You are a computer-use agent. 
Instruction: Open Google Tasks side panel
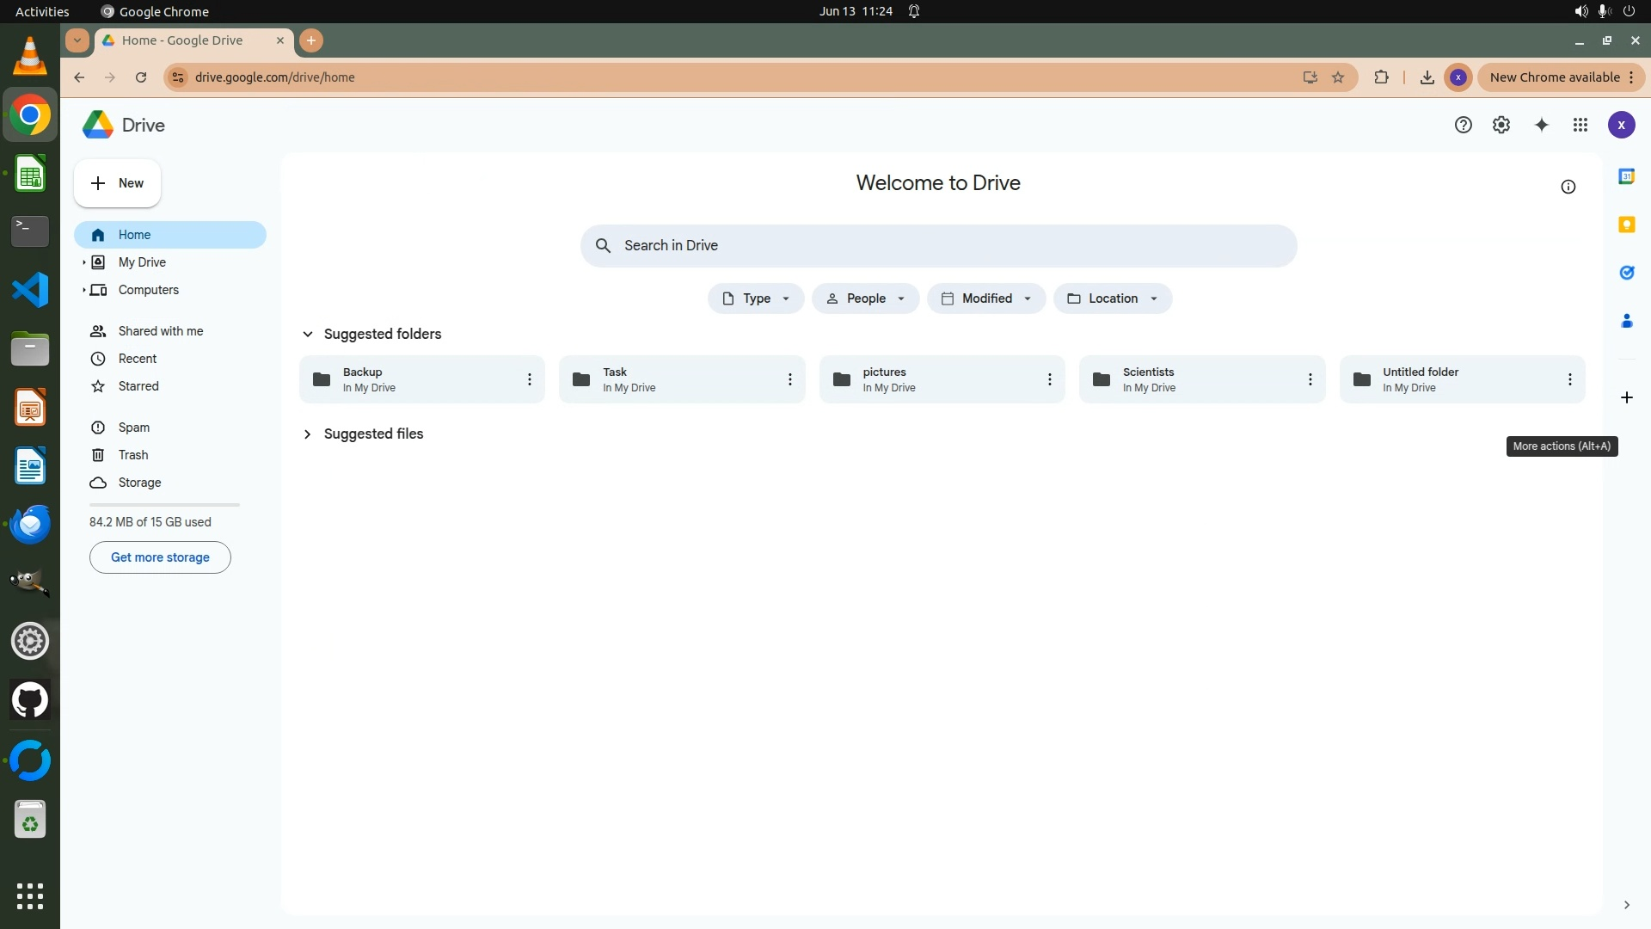[x=1626, y=273]
